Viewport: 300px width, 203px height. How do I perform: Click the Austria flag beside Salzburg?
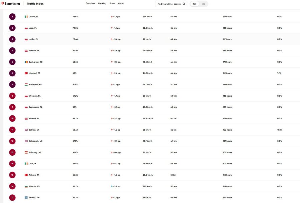[26, 152]
